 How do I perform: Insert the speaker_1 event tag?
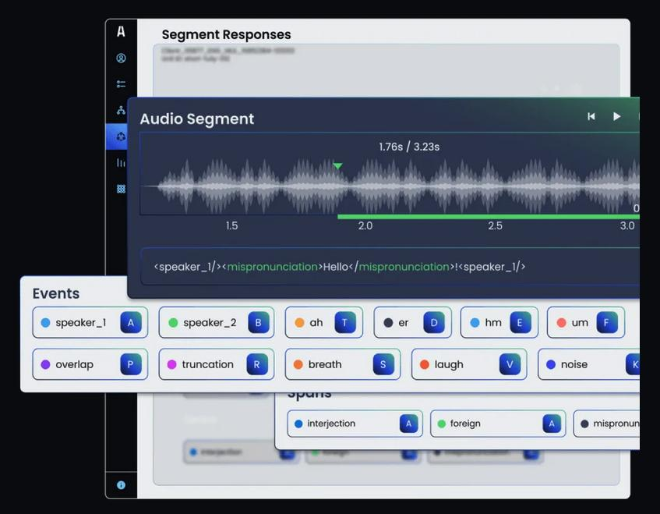pos(90,323)
